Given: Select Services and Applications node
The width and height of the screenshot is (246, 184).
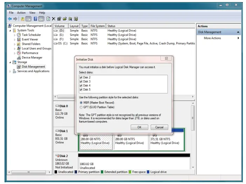Looking at the screenshot, I should pyautogui.click(x=33, y=71).
